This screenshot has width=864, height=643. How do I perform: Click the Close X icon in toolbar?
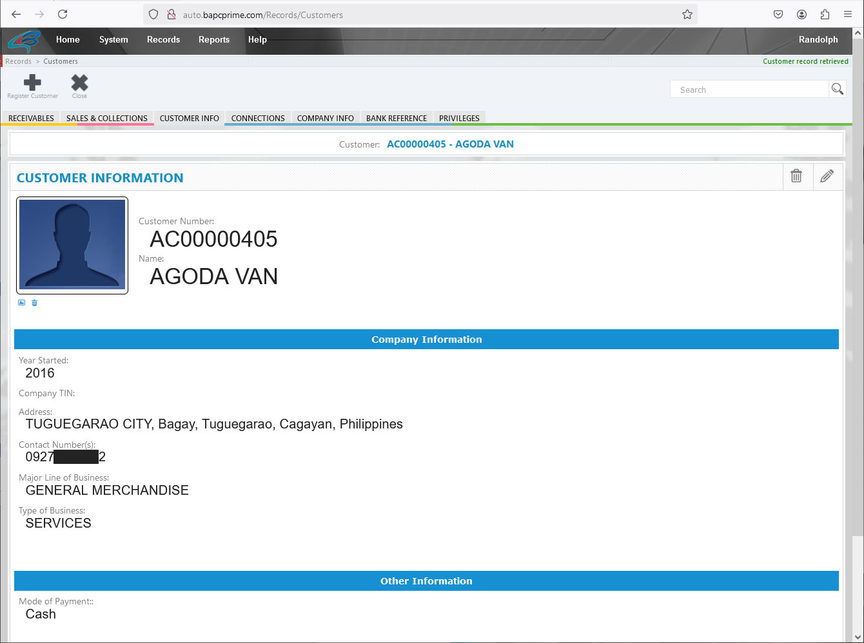click(79, 83)
